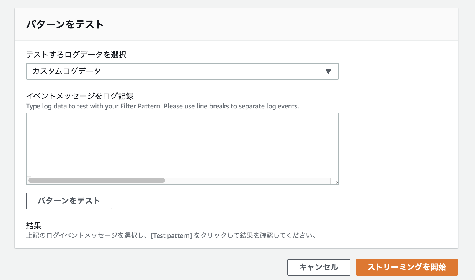Viewport: 475px width, 280px height.
Task: Expand the テストするログデータを選択 combo box
Action: 182,71
